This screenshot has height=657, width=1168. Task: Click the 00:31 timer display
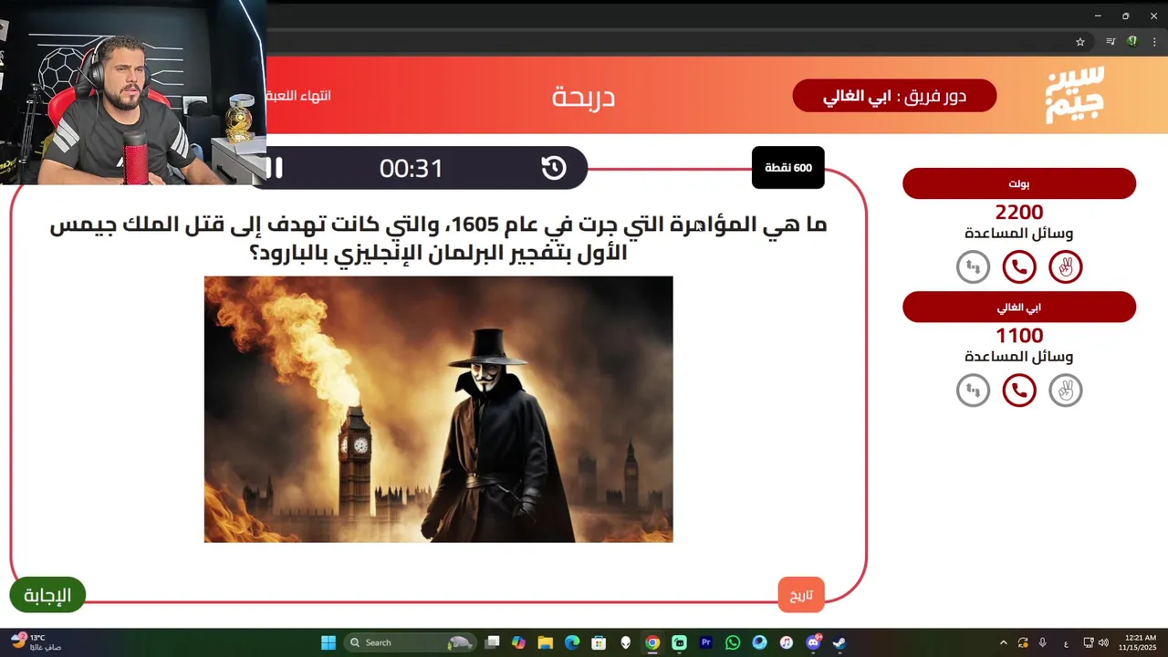412,168
